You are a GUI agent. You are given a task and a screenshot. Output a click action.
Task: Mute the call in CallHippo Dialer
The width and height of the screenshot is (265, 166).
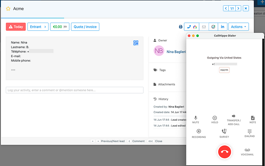tap(196, 119)
